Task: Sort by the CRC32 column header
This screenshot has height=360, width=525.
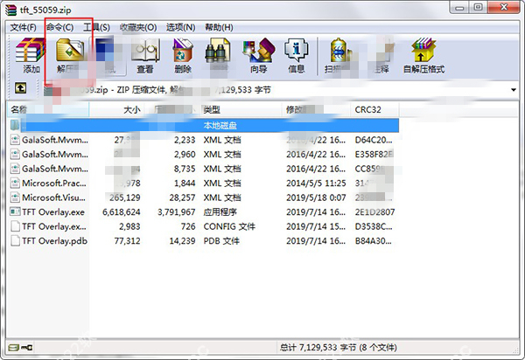Action: 374,109
